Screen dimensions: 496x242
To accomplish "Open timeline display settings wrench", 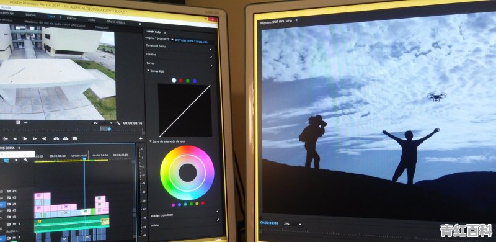I will (25, 160).
